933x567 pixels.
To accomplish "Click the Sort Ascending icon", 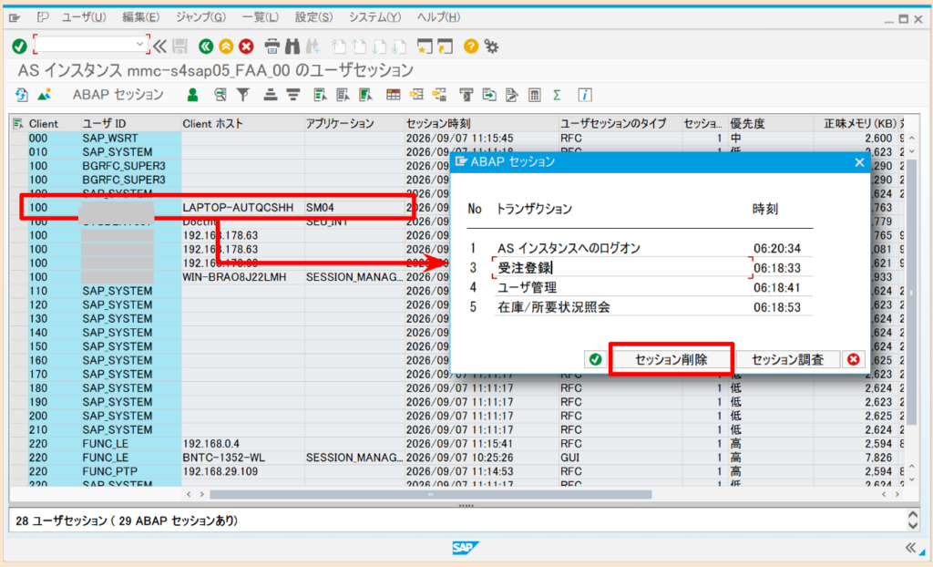I will point(271,95).
